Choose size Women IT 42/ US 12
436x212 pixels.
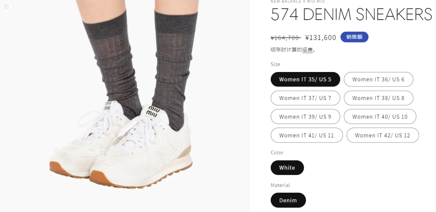coord(383,135)
